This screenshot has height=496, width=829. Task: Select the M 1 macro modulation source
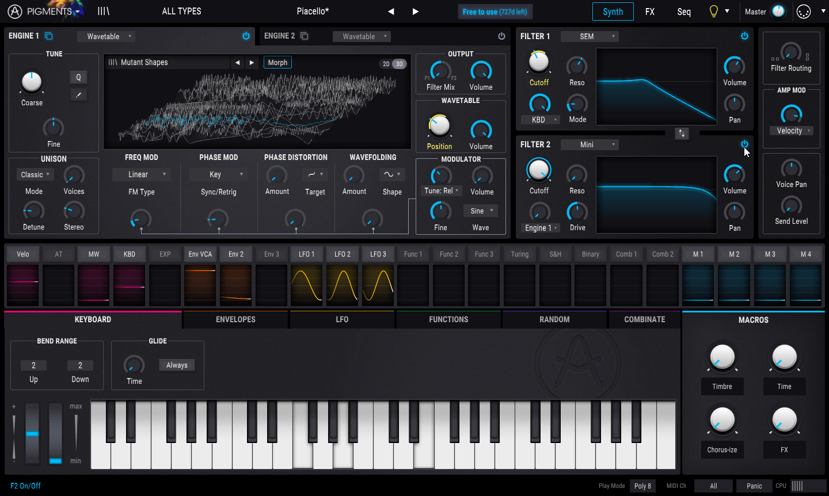tap(698, 254)
